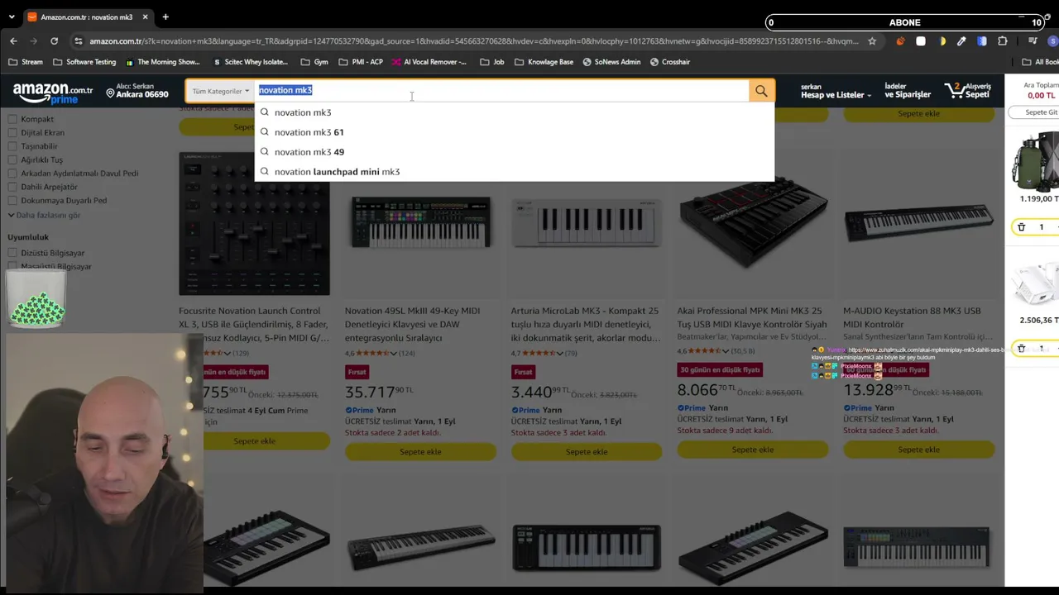Check the Ağırlıklı Tuş filter
Viewport: 1059px width, 595px height.
pyautogui.click(x=12, y=159)
